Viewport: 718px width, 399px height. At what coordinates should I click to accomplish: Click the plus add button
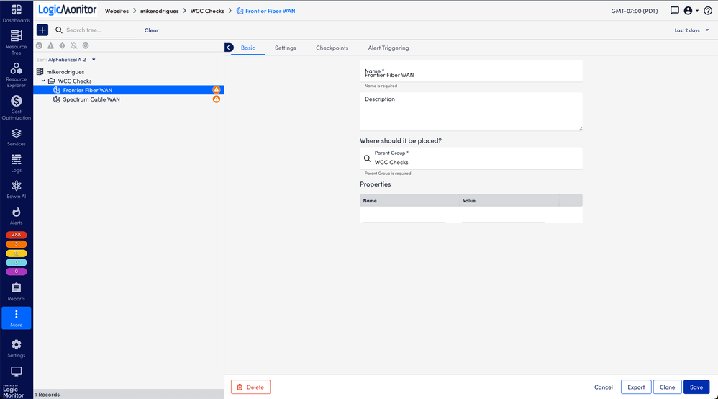42,30
